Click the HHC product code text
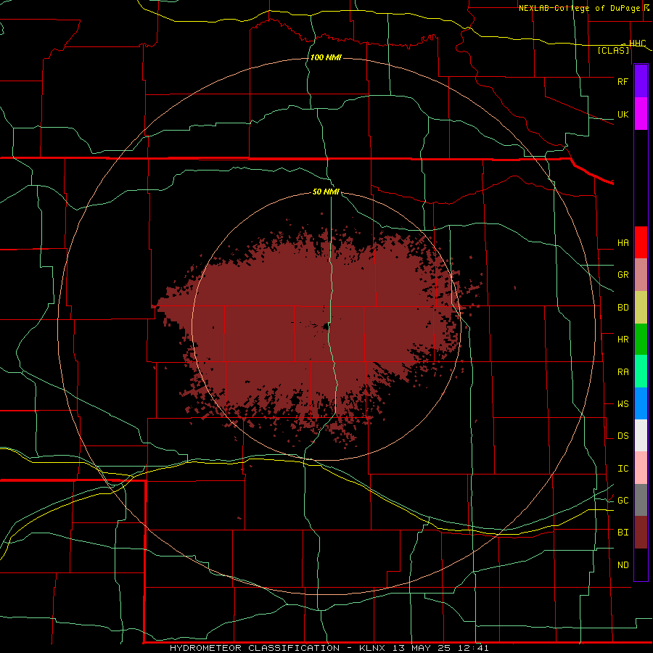 tap(637, 44)
